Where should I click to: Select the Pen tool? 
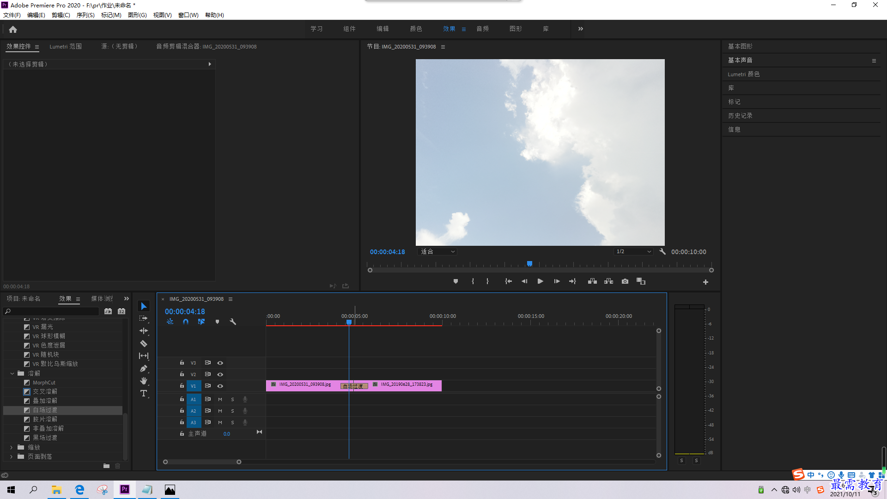pyautogui.click(x=144, y=368)
